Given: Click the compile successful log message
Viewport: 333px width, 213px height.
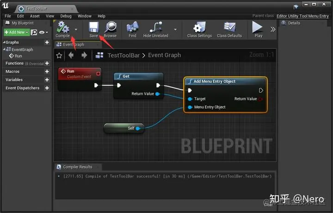Looking at the screenshot, I should (x=167, y=176).
